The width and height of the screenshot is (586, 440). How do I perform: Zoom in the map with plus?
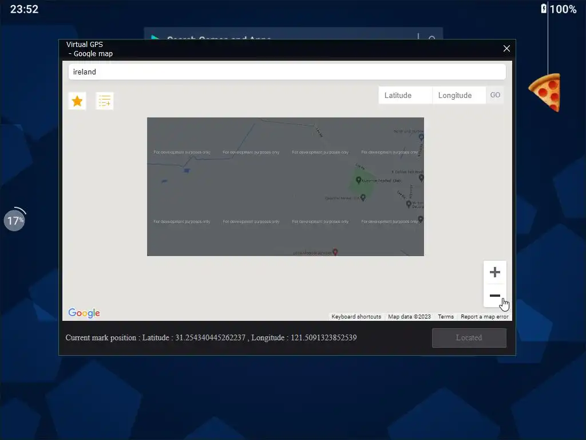click(495, 272)
